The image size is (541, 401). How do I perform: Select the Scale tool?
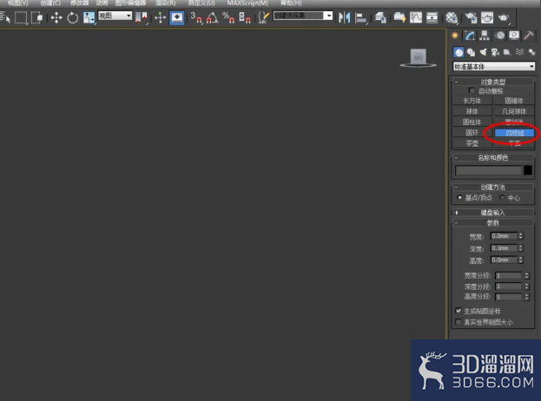(89, 17)
